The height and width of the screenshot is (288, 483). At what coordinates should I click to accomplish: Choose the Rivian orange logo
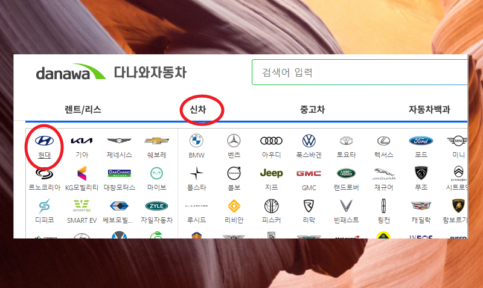coord(234,206)
